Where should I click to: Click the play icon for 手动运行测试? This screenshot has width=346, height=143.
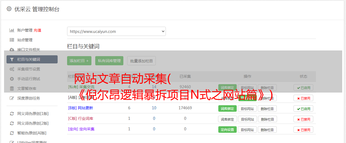click(12, 79)
